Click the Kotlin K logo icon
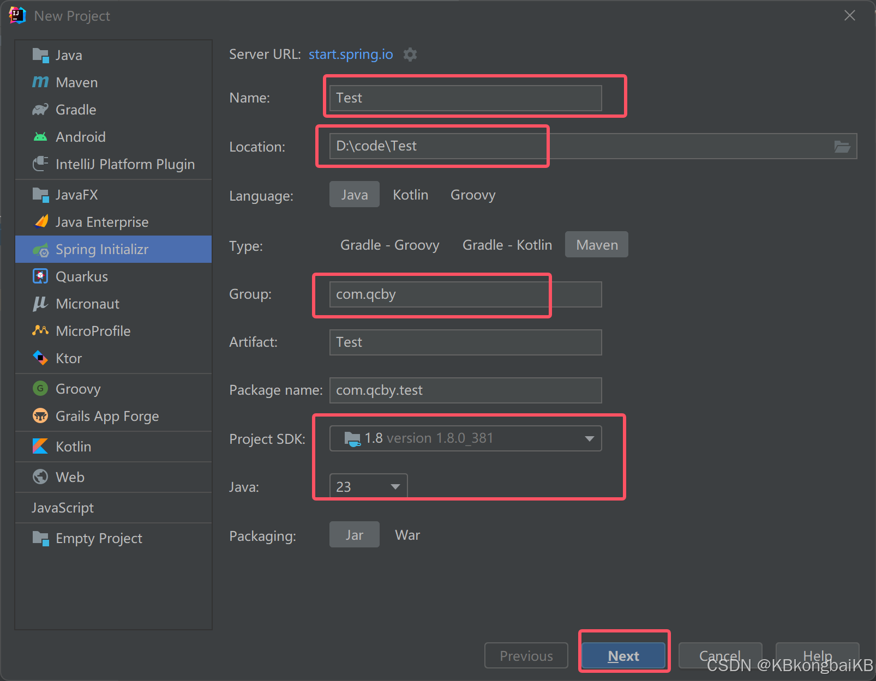The height and width of the screenshot is (681, 876). pyautogui.click(x=40, y=447)
